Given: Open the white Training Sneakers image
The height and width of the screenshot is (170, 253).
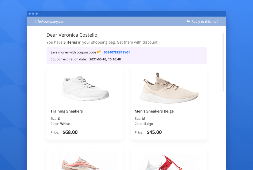Looking at the screenshot, I should click(85, 88).
